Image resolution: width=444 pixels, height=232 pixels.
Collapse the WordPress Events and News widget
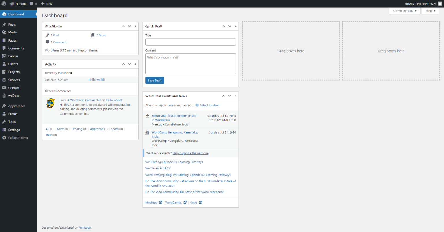click(236, 96)
